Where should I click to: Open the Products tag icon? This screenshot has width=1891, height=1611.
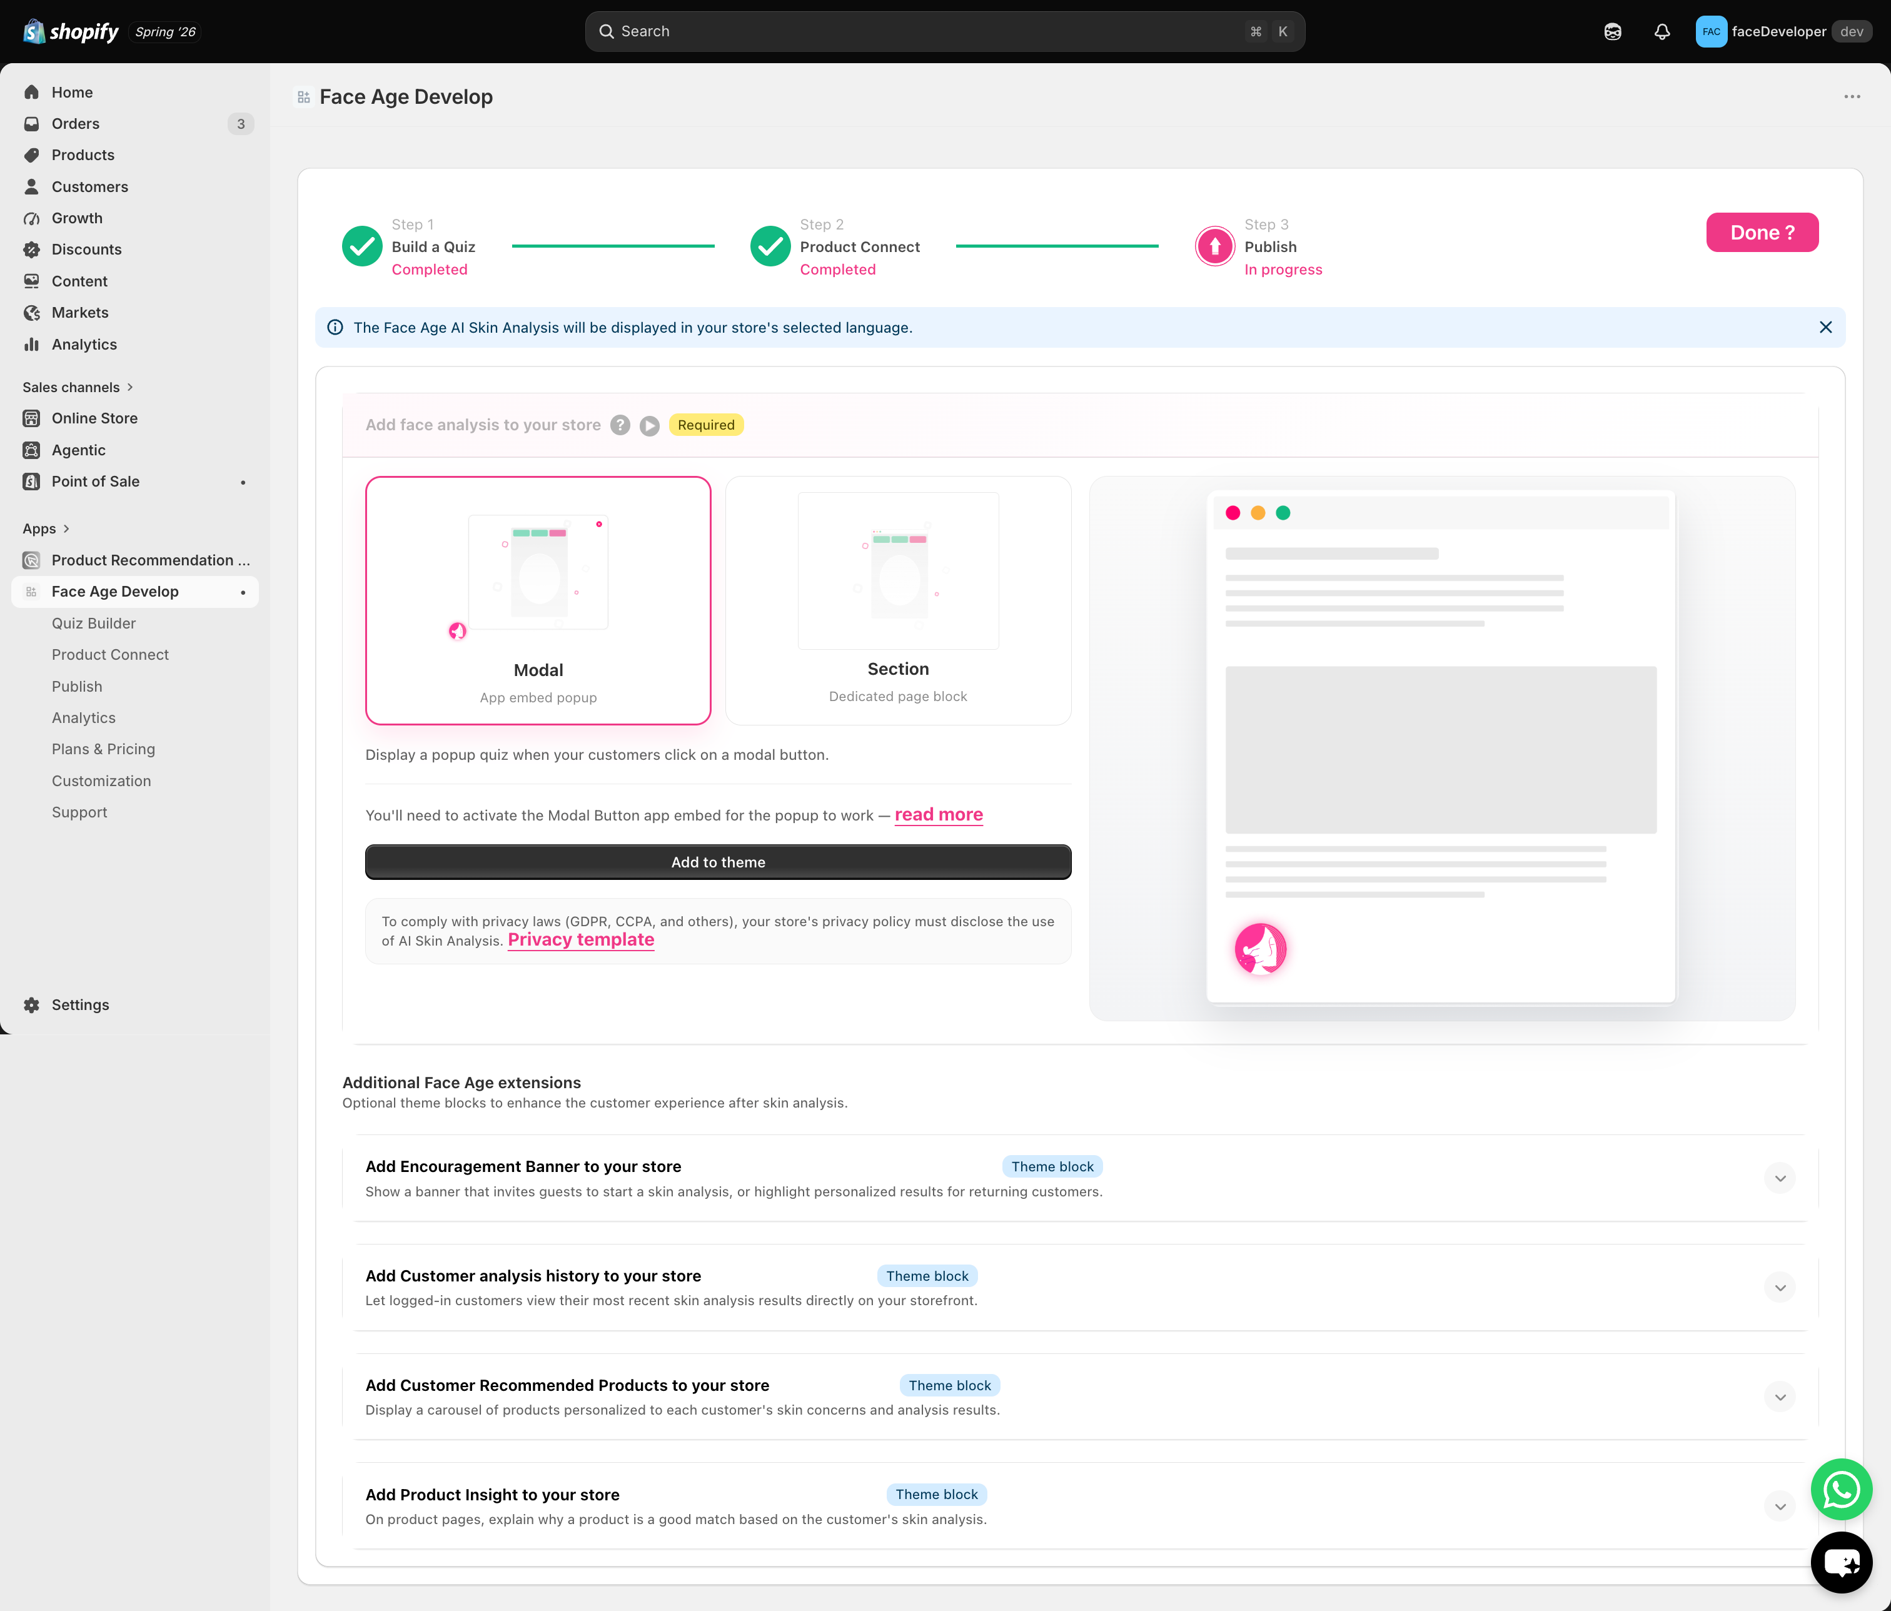coord(32,155)
